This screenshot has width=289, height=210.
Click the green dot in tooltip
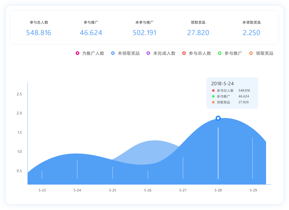(213, 96)
